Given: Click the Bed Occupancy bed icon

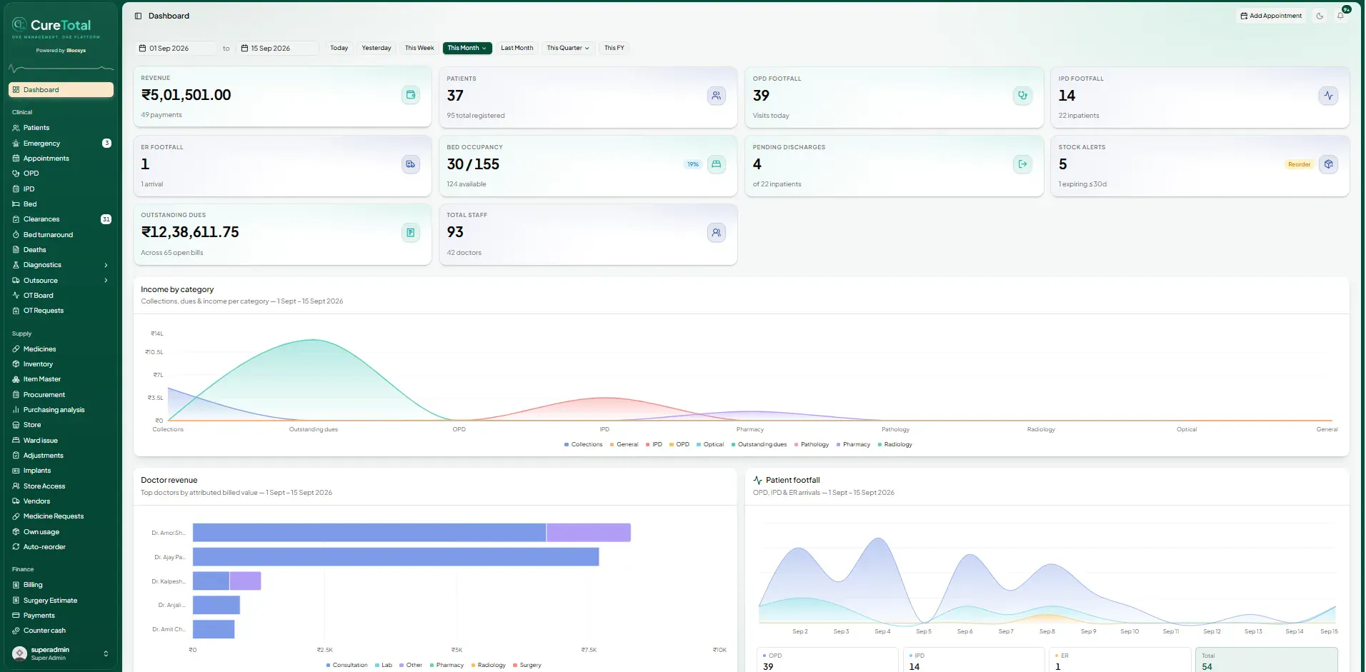Looking at the screenshot, I should [717, 164].
